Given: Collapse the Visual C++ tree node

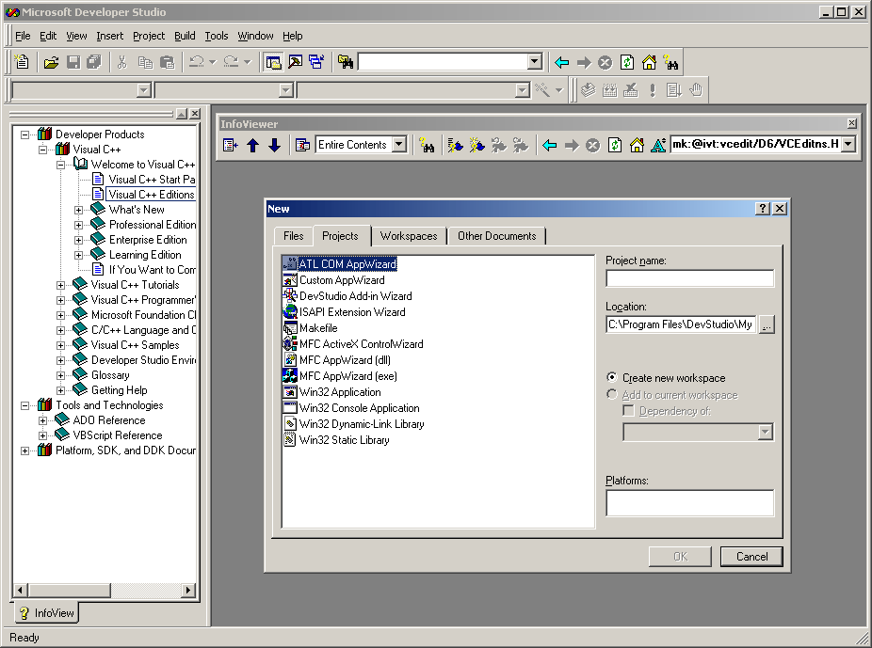Looking at the screenshot, I should click(42, 150).
